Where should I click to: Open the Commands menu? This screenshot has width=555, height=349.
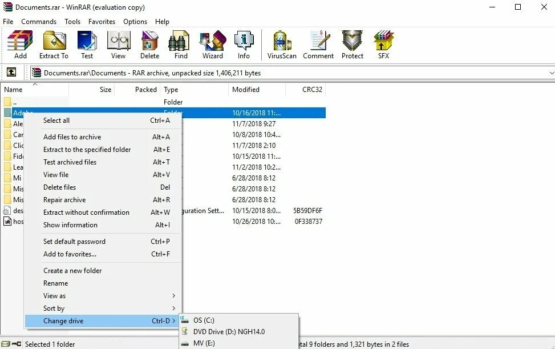[x=39, y=22]
